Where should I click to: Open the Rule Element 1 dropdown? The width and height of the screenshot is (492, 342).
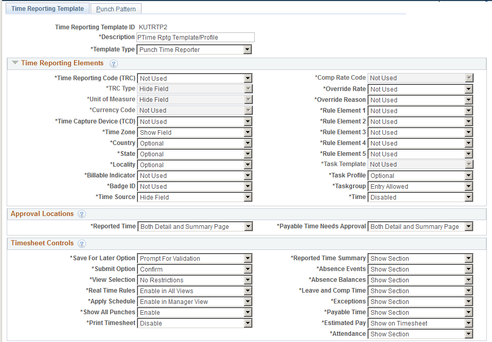click(x=469, y=111)
